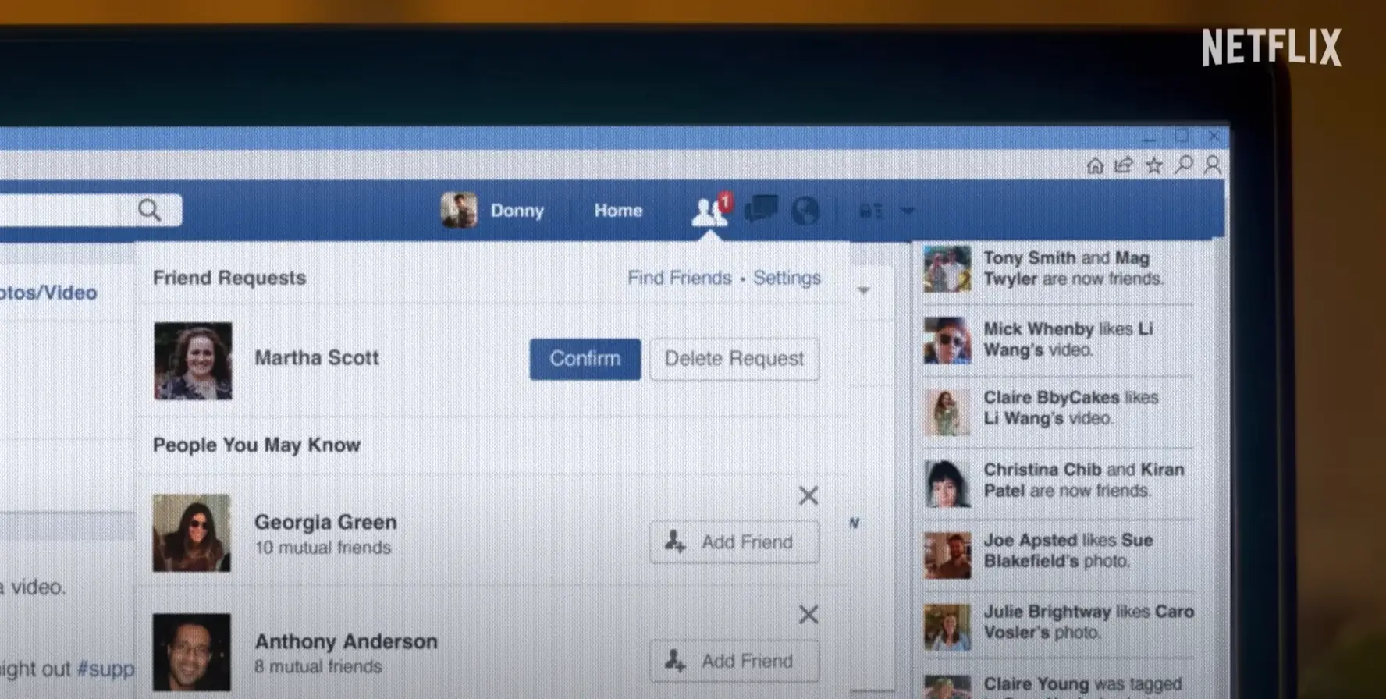Open the globe notifications icon

coord(805,211)
